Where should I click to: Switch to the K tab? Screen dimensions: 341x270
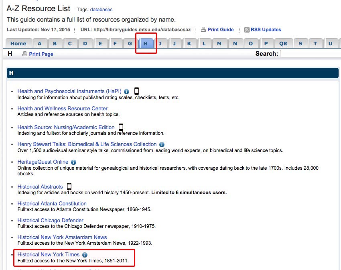(x=189, y=43)
